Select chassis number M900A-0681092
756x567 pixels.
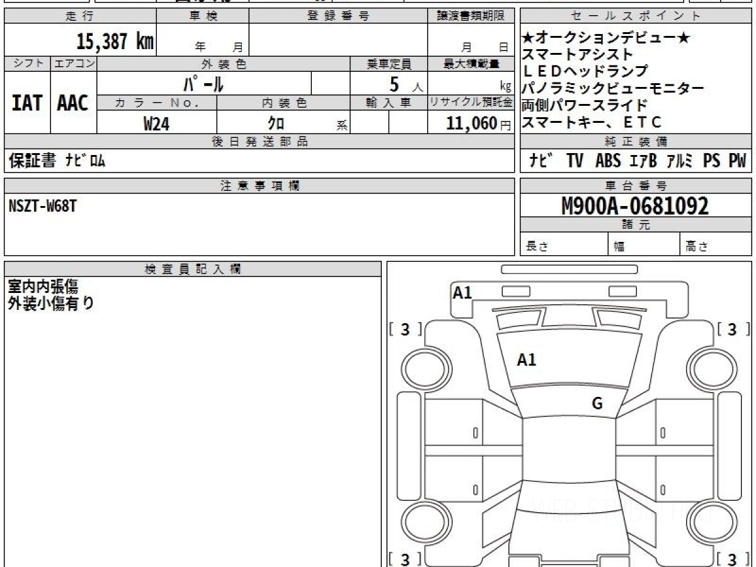635,206
